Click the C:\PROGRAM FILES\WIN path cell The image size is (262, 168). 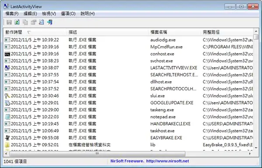pyautogui.click(x=228, y=47)
